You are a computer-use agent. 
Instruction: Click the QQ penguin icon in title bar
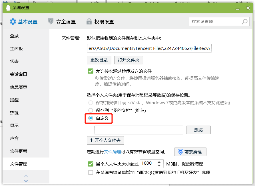tap(8, 8)
